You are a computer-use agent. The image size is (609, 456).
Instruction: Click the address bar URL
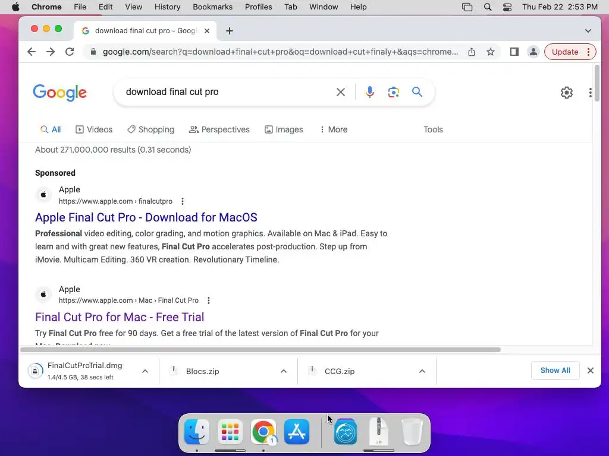(x=280, y=52)
